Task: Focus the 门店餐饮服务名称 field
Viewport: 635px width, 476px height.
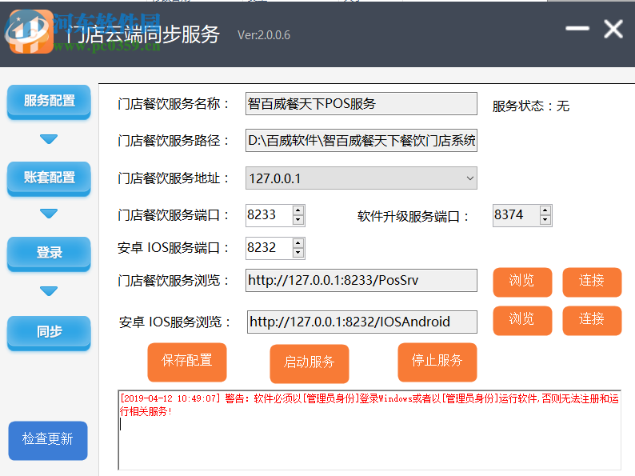Action: pos(361,104)
